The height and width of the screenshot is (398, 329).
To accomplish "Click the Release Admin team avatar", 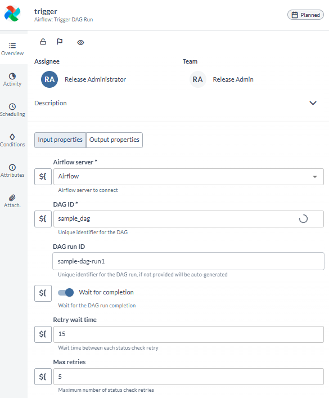I will (198, 79).
